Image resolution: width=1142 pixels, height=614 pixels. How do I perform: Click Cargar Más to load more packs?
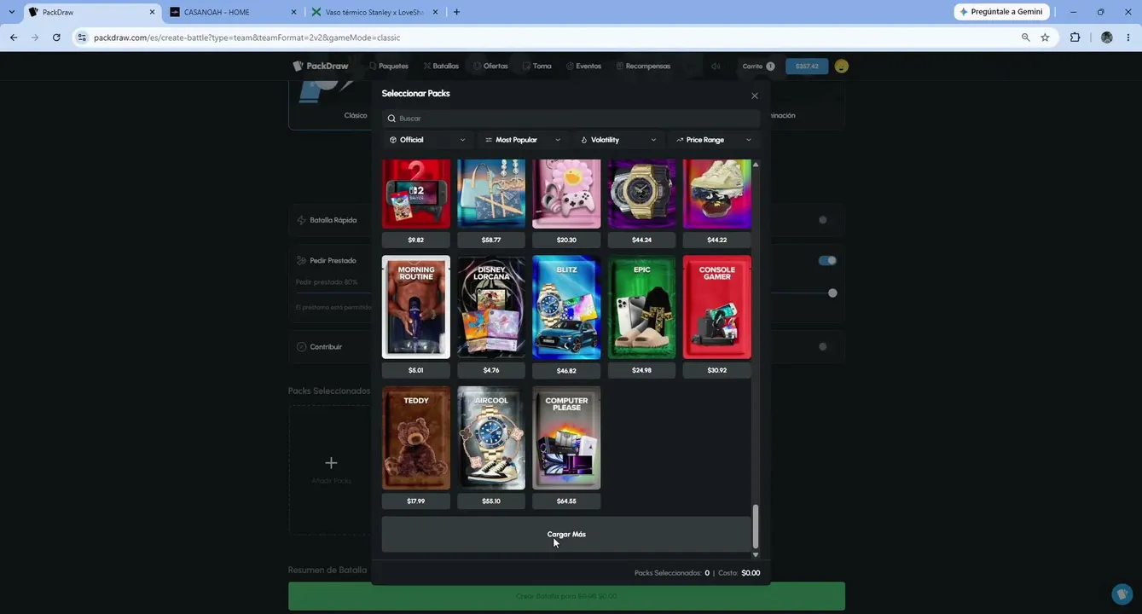(566, 534)
